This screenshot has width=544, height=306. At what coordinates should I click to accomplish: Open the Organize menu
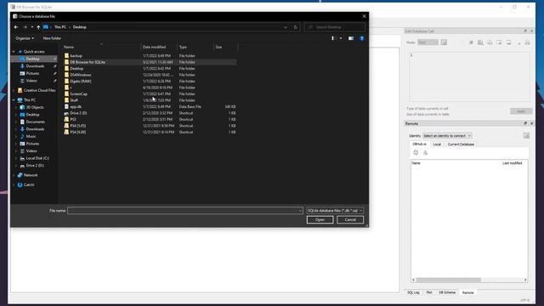click(25, 38)
